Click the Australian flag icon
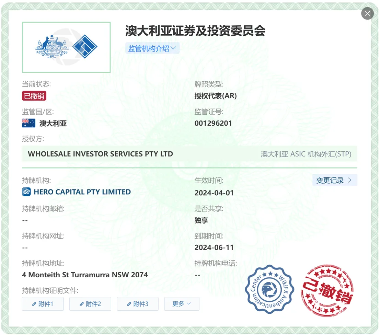Image resolution: width=380 pixels, height=335 pixels. tap(28, 123)
